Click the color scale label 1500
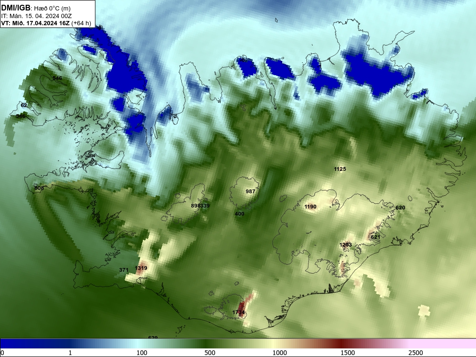Screen dimensions: 476x357 [x=347, y=353]
